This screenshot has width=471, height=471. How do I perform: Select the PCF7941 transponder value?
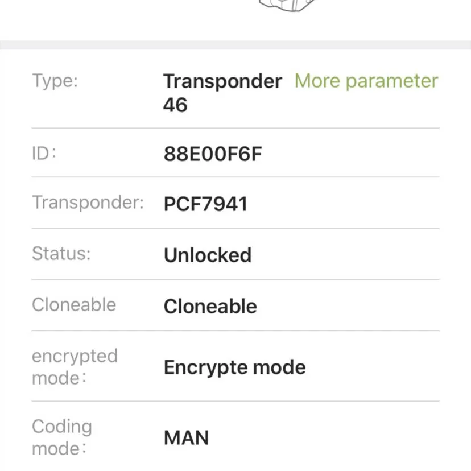coord(205,204)
